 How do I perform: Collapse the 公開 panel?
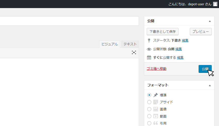[210, 21]
